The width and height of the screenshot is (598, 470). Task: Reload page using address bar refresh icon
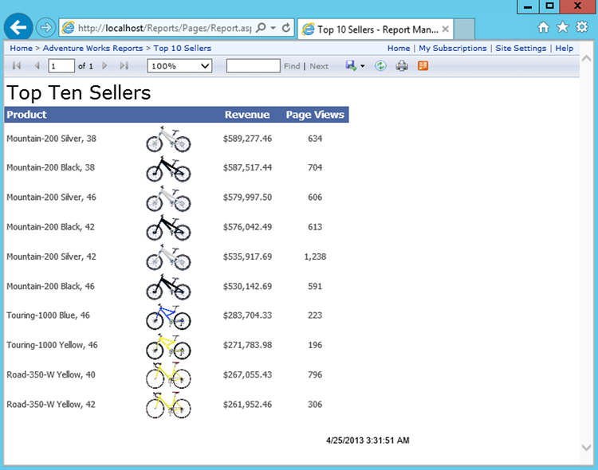[x=286, y=28]
